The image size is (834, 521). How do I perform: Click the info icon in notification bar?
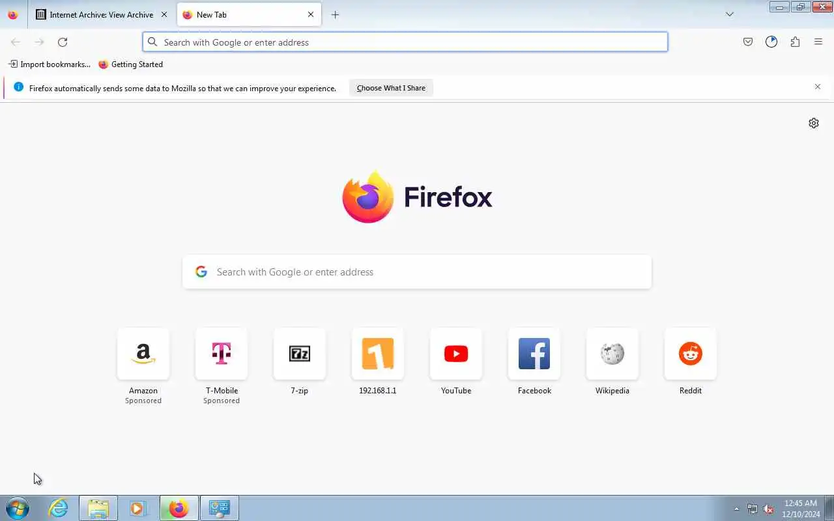18,87
